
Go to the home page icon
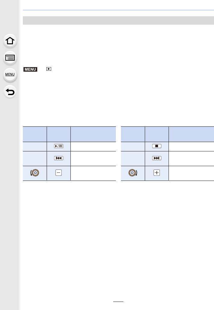click(x=11, y=41)
